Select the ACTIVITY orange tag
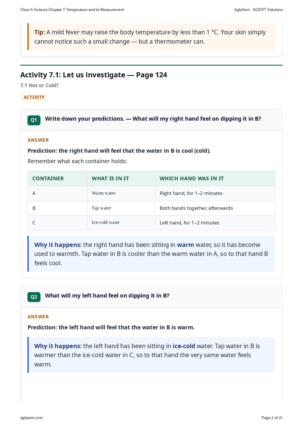 pyautogui.click(x=34, y=97)
